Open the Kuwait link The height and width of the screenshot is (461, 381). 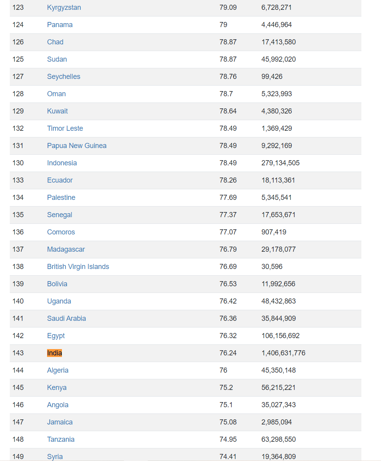click(x=57, y=111)
